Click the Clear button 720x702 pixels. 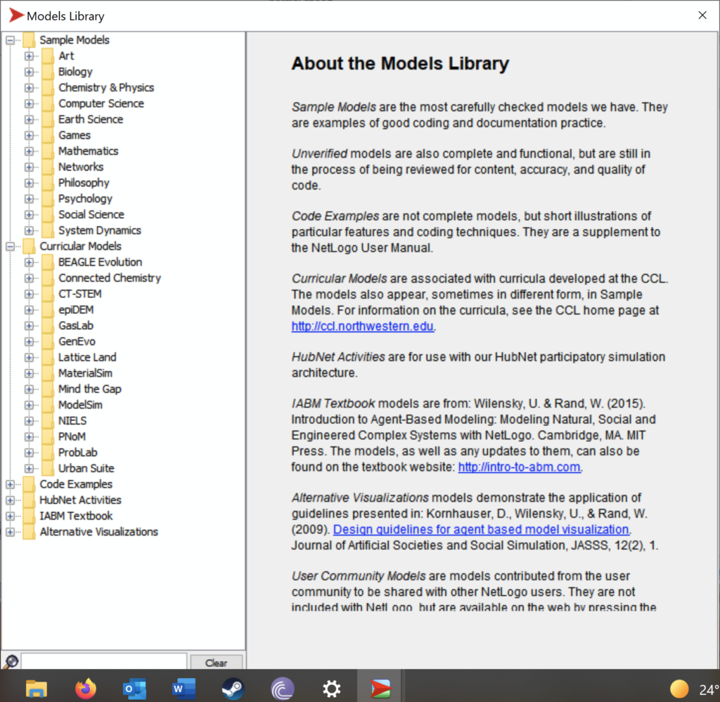click(216, 663)
